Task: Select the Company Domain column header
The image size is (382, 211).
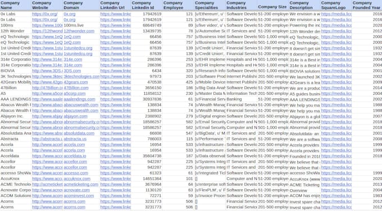Action: click(x=81, y=5)
